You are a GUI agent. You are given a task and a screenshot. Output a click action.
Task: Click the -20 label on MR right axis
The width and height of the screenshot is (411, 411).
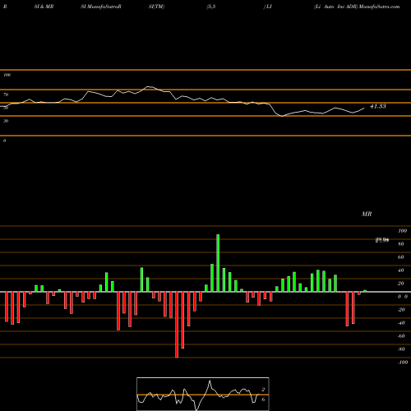tap(401, 310)
